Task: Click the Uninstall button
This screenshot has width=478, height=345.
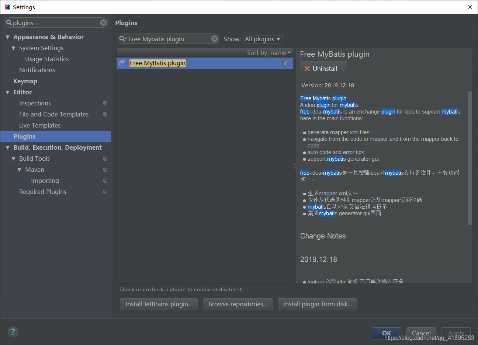Action: (x=323, y=69)
